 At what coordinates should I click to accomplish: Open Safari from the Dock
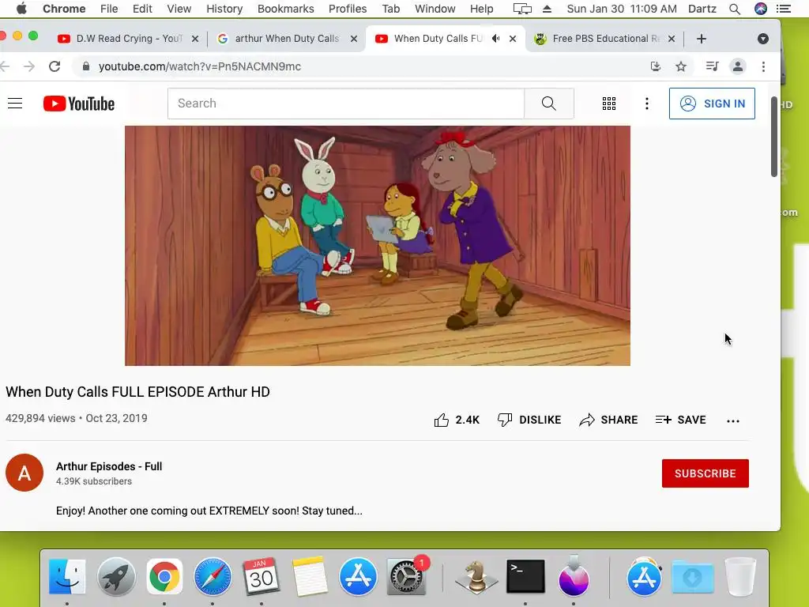pos(213,576)
